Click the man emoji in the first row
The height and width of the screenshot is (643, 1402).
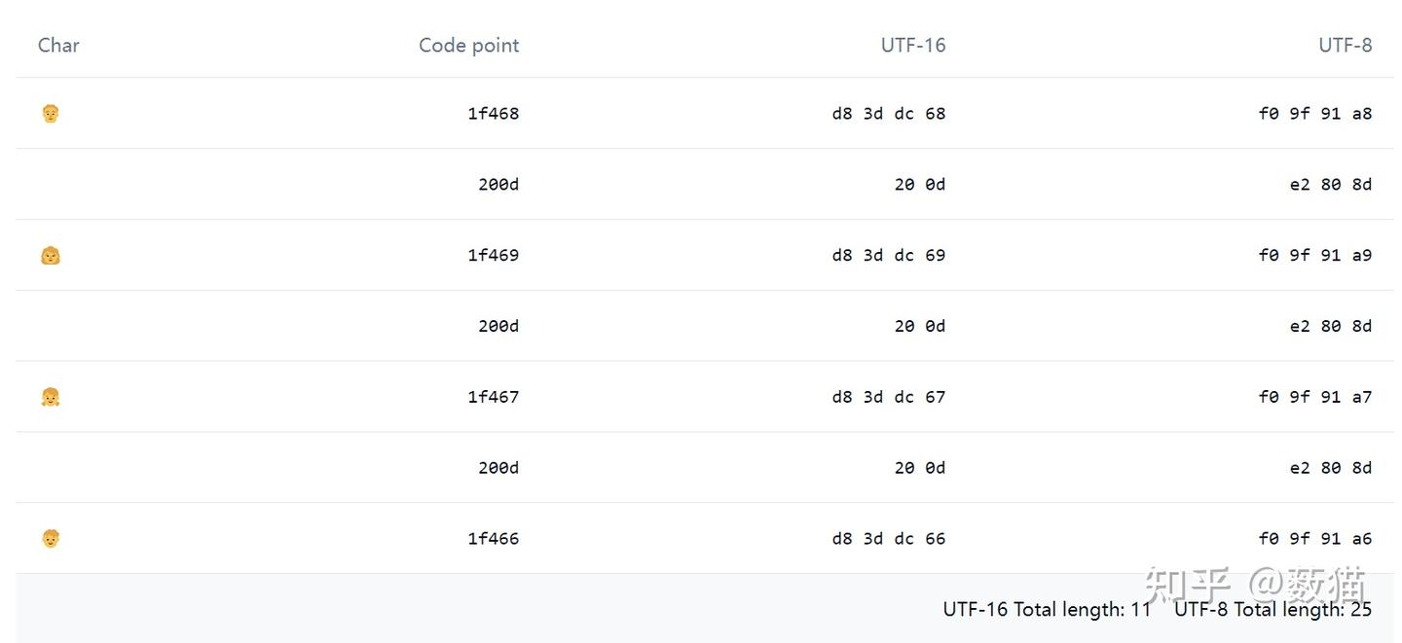51,114
